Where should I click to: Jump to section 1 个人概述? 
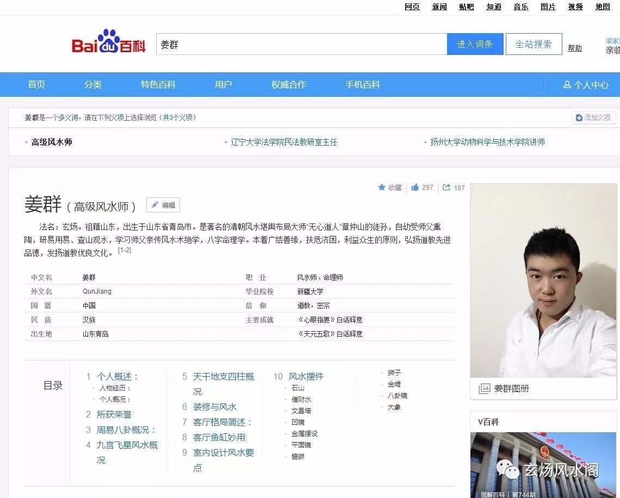pyautogui.click(x=117, y=376)
